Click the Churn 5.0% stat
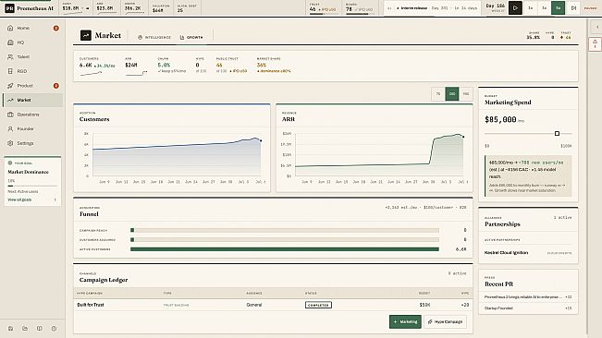Image resolution: width=602 pixels, height=338 pixels. coord(171,66)
